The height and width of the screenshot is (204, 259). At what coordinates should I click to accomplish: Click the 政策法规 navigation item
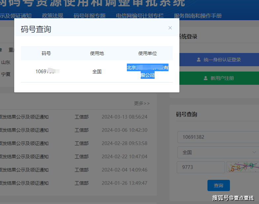pos(52,16)
